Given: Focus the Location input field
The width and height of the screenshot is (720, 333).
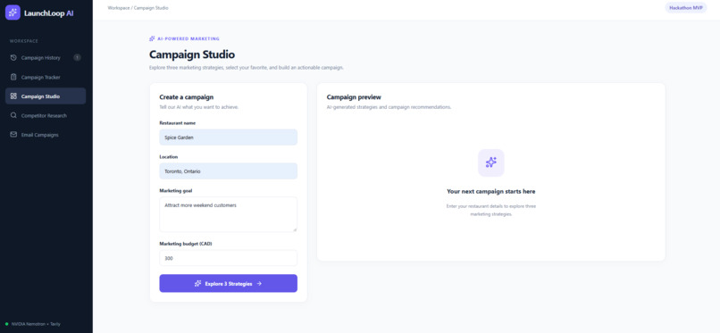Looking at the screenshot, I should click(x=228, y=171).
